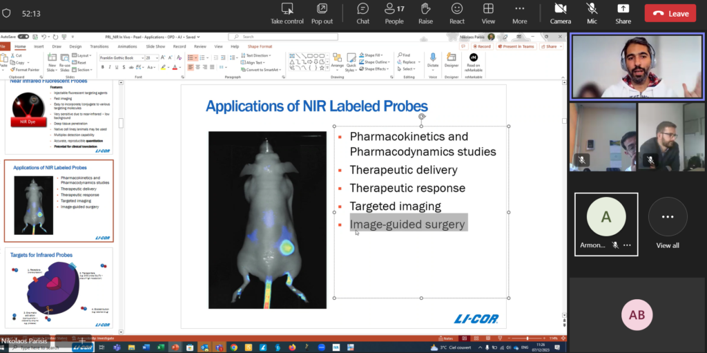Open Quick Styles gallery
Viewport: 707px width, 353px height.
[351, 62]
